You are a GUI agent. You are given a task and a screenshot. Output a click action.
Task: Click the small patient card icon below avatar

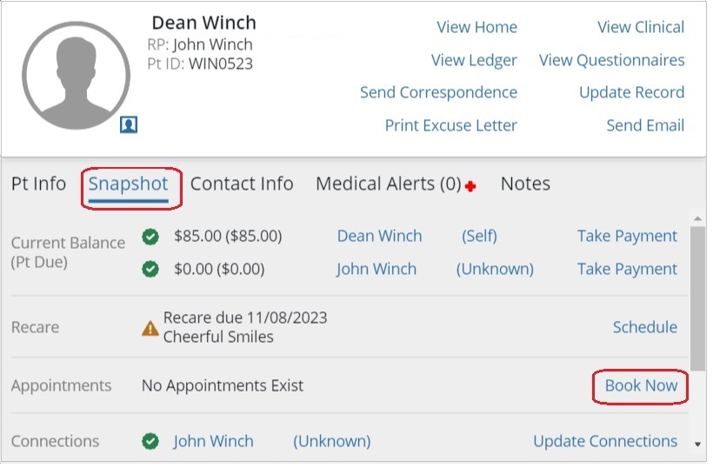click(129, 125)
